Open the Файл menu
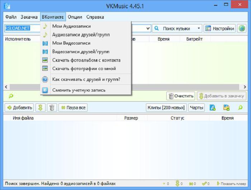The width and height of the screenshot is (251, 190). tap(11, 17)
